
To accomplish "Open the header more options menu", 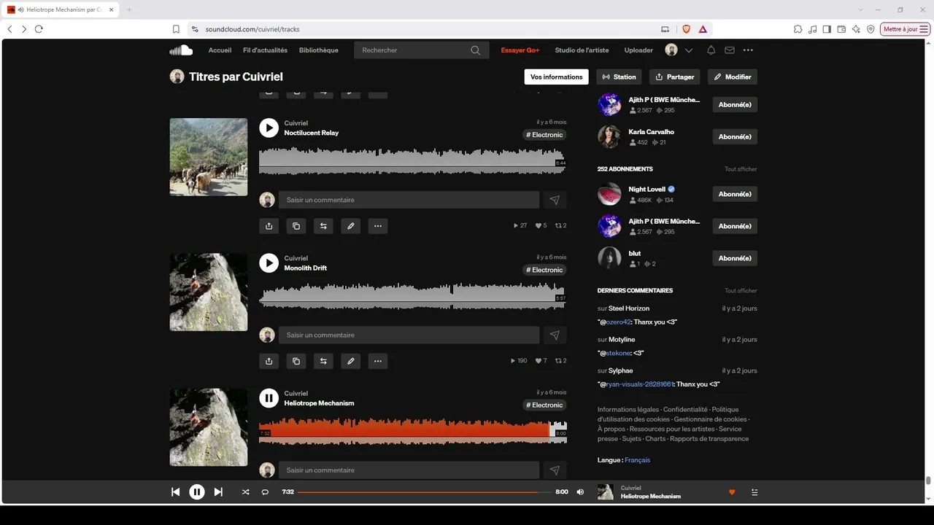I will (x=748, y=50).
